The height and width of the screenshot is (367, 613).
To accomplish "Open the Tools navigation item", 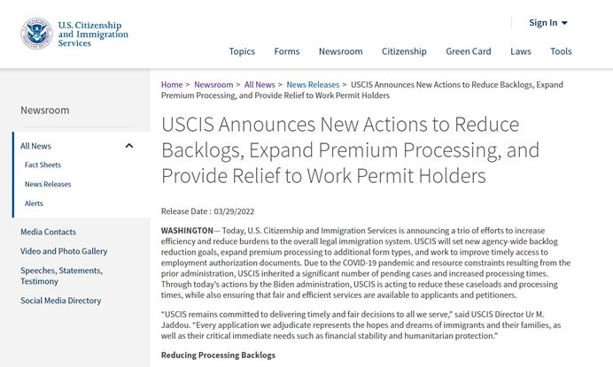I will 561,51.
